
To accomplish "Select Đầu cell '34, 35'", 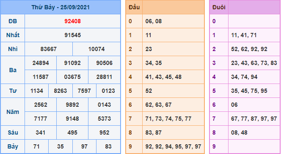I will click(173, 63).
